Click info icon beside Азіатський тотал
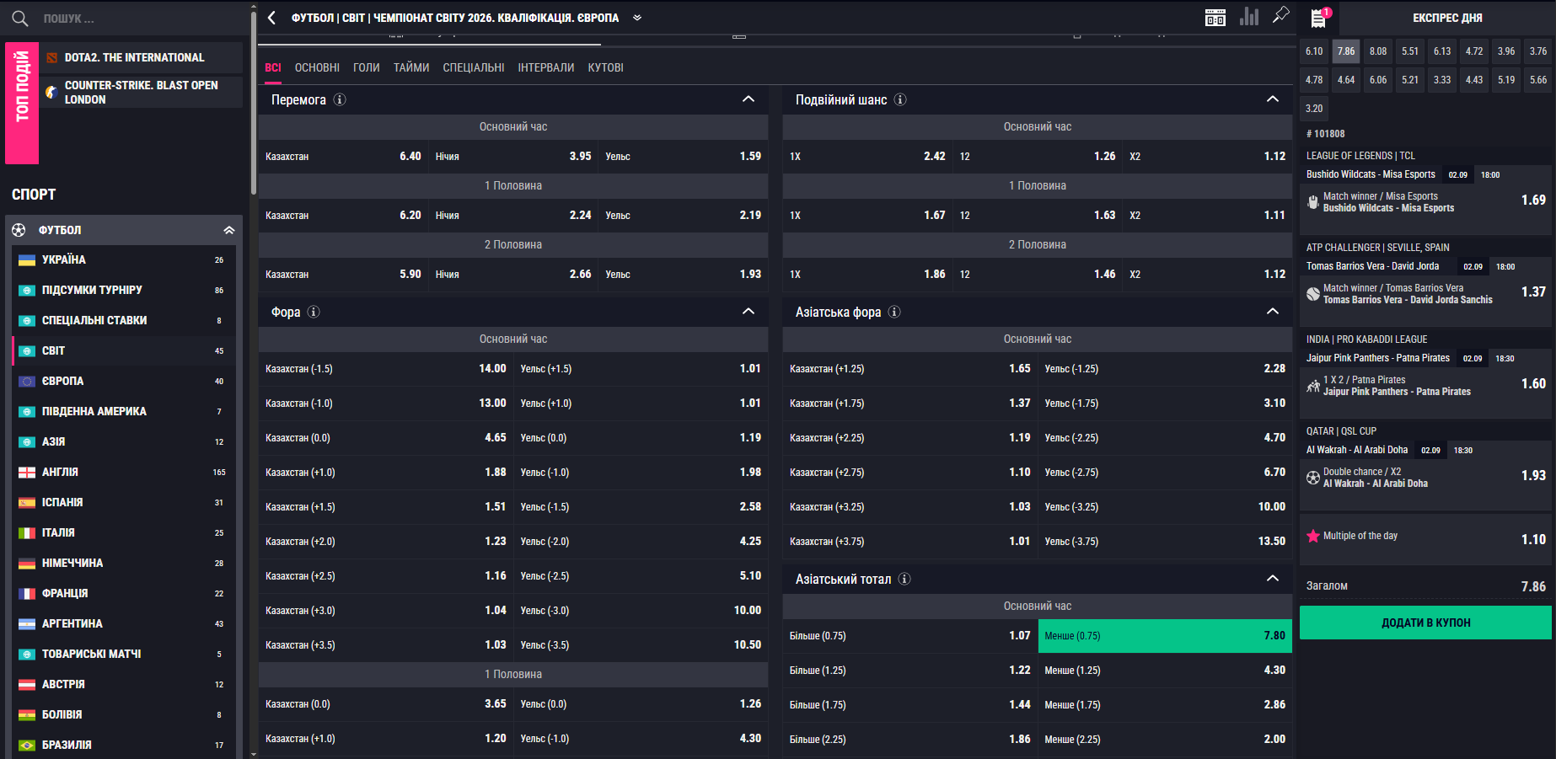Image resolution: width=1556 pixels, height=759 pixels. (x=904, y=579)
